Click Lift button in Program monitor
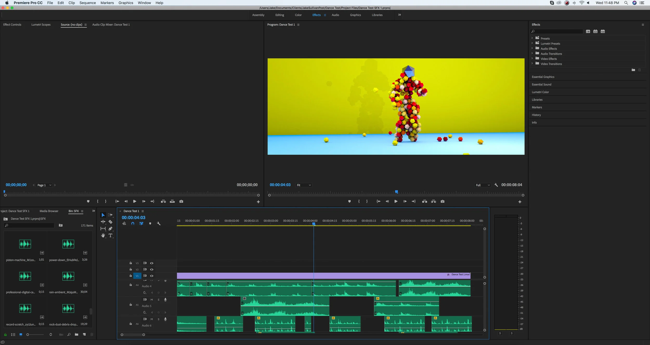The width and height of the screenshot is (650, 345). coord(425,201)
